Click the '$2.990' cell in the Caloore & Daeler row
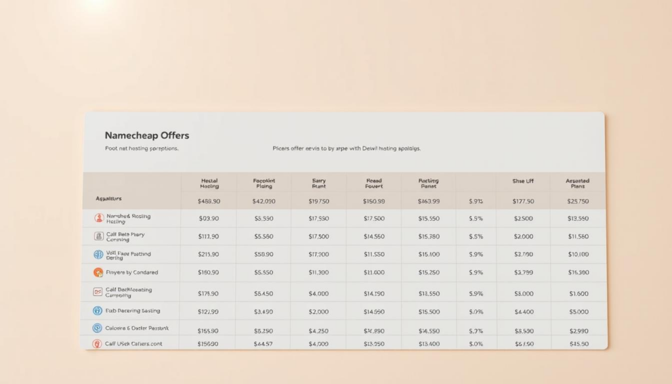The width and height of the screenshot is (672, 384). click(579, 331)
